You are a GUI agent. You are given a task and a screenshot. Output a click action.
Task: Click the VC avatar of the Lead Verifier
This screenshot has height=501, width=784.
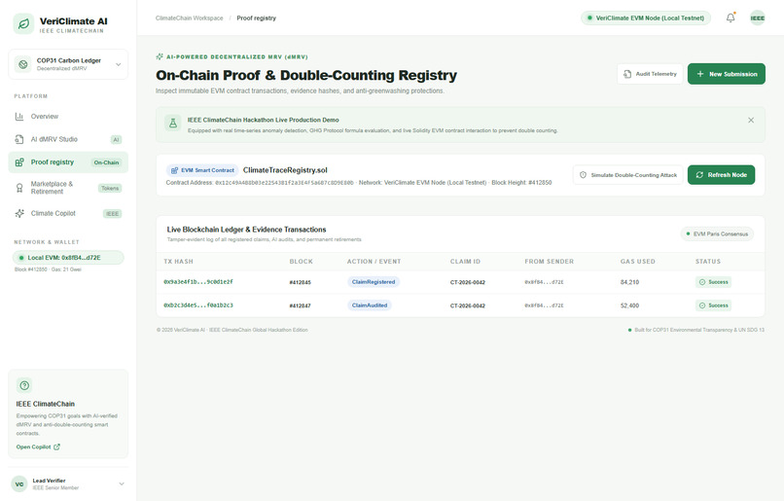pos(19,484)
